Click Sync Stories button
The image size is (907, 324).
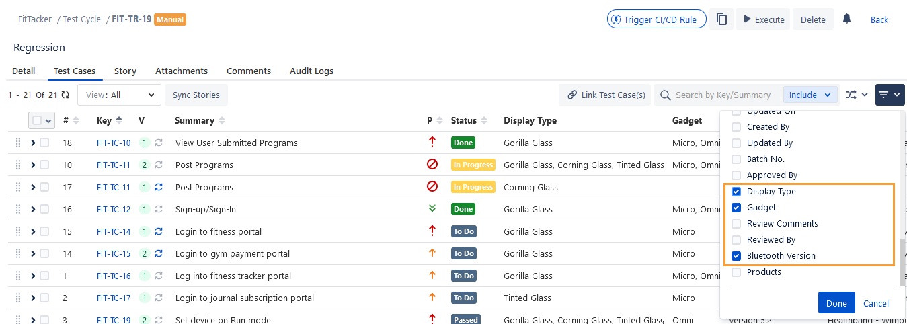point(196,95)
